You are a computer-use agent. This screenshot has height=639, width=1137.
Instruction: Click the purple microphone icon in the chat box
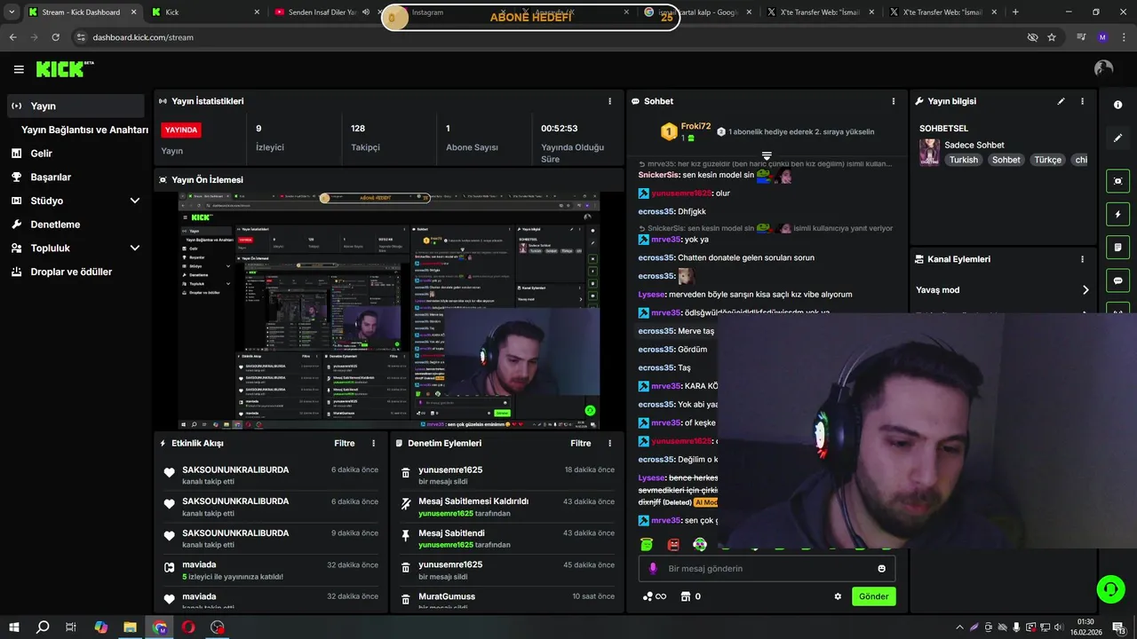(x=653, y=569)
